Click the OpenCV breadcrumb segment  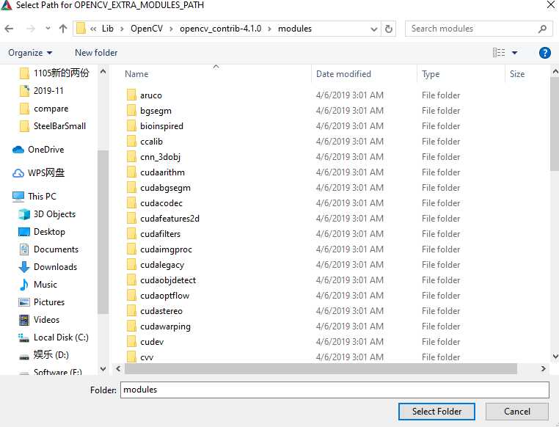[x=147, y=29]
